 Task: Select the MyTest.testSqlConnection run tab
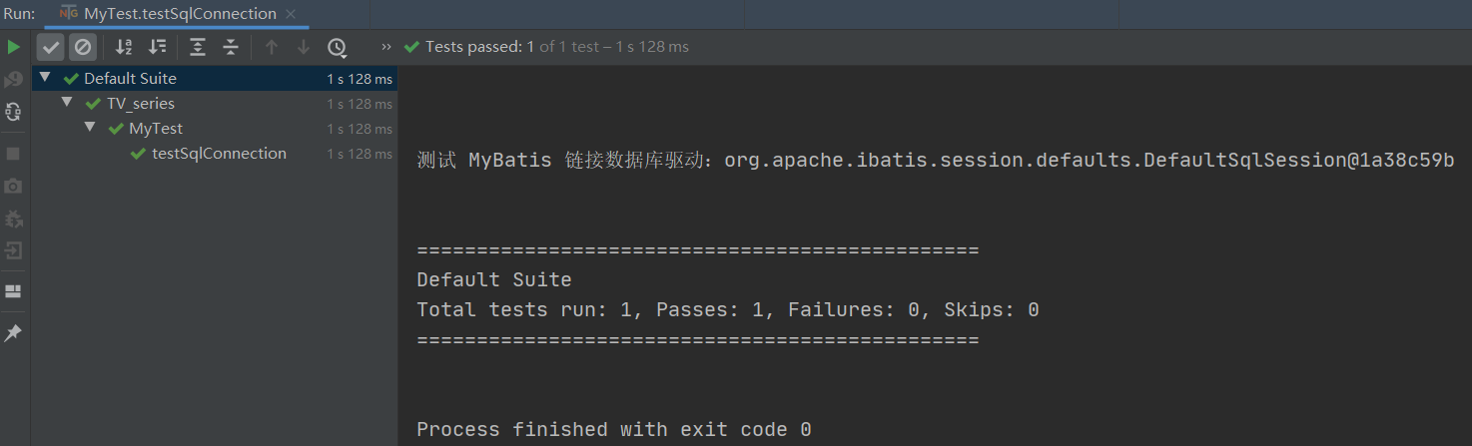pos(180,14)
